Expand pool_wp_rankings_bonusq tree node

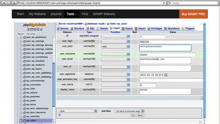point(21,45)
